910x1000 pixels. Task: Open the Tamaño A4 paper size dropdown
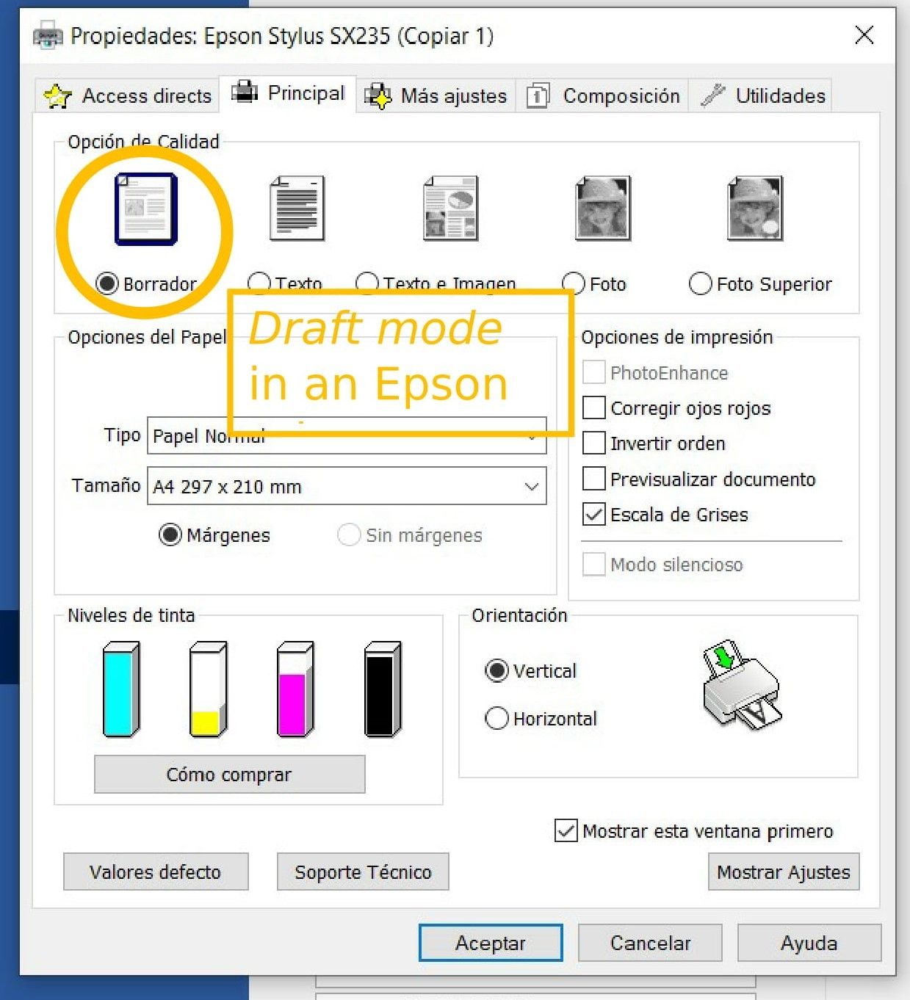click(x=347, y=486)
